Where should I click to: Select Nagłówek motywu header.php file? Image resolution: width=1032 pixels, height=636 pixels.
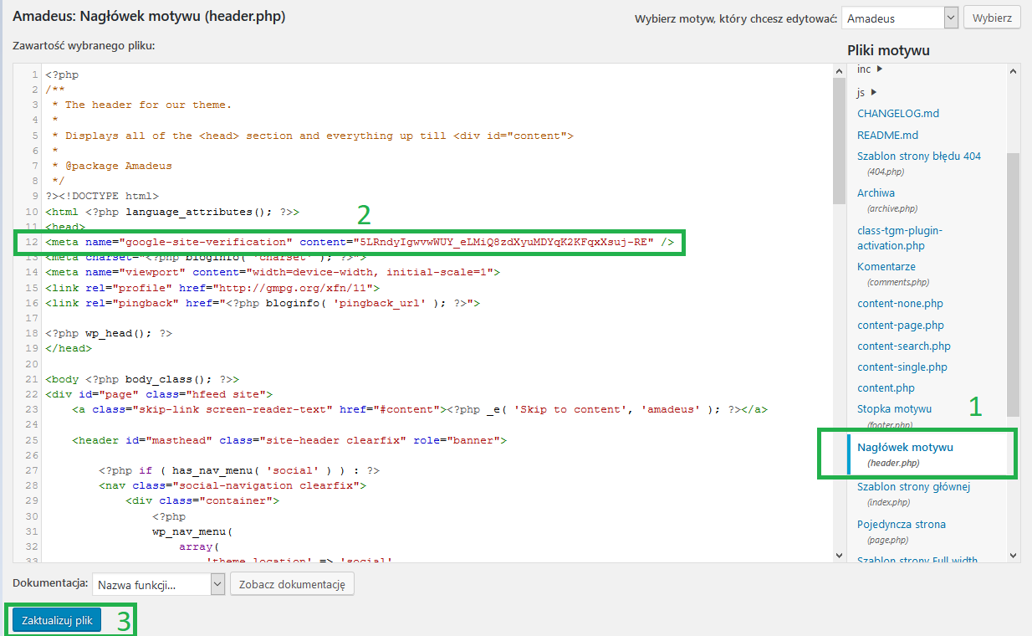pyautogui.click(x=905, y=447)
